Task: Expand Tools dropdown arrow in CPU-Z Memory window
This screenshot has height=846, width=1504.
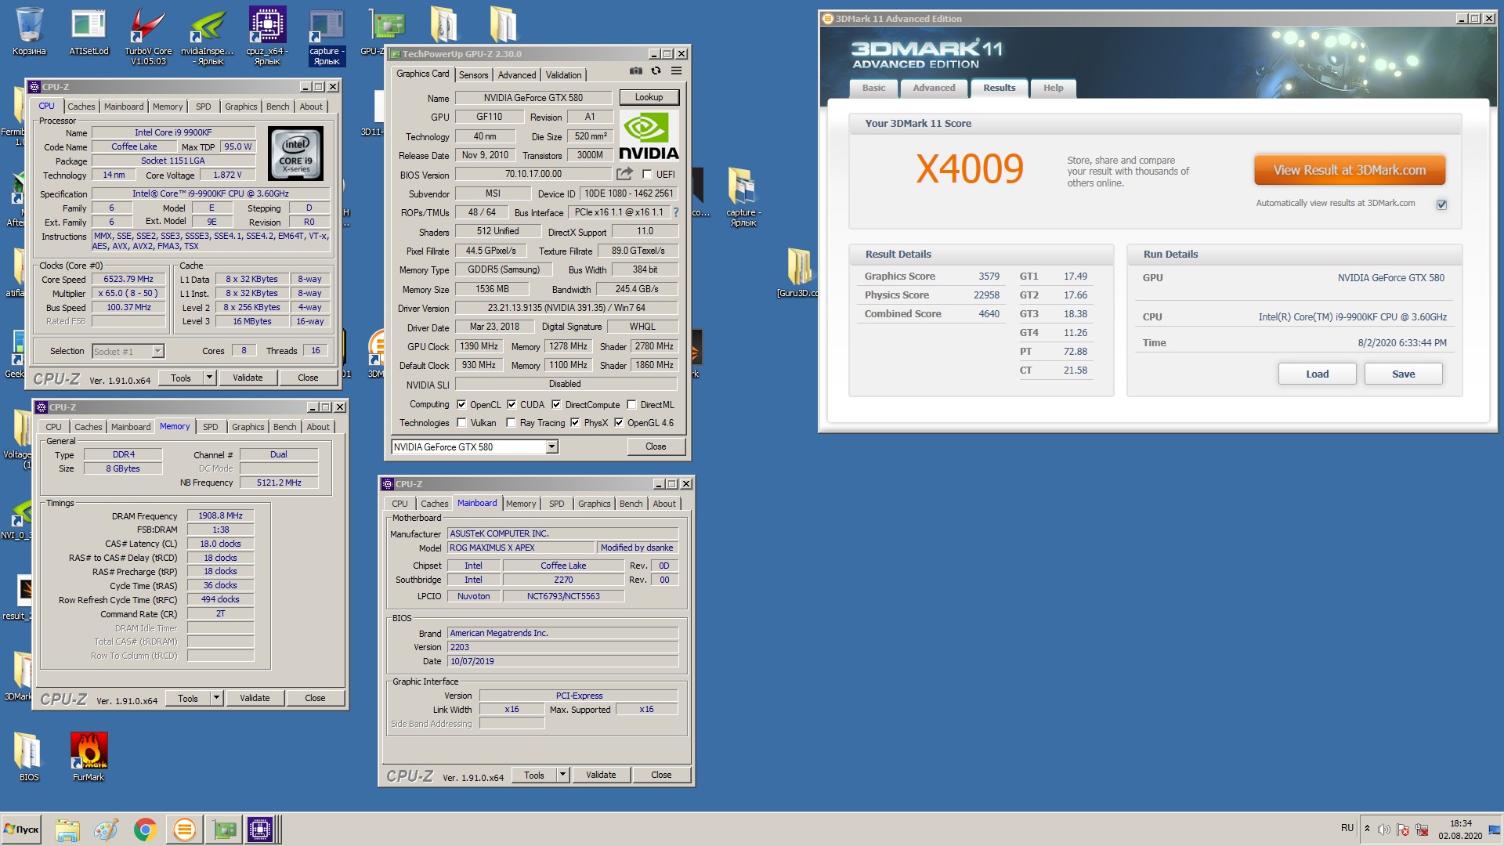Action: [x=216, y=698]
